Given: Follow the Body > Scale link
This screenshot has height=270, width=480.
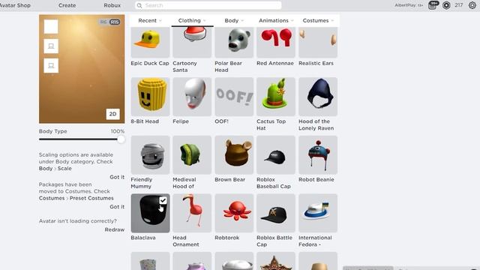Looking at the screenshot, I should pos(55,168).
